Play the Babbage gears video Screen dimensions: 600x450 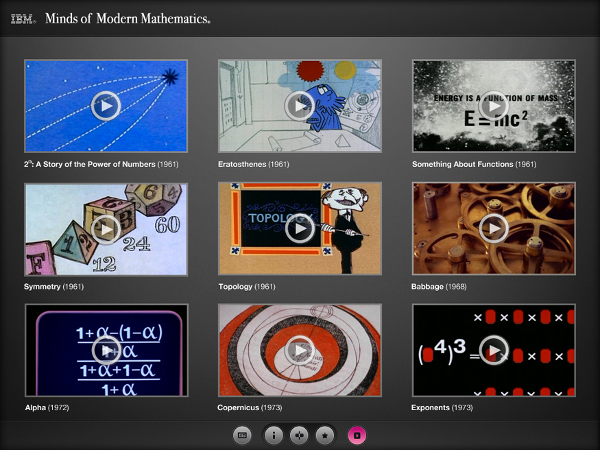[x=493, y=228]
